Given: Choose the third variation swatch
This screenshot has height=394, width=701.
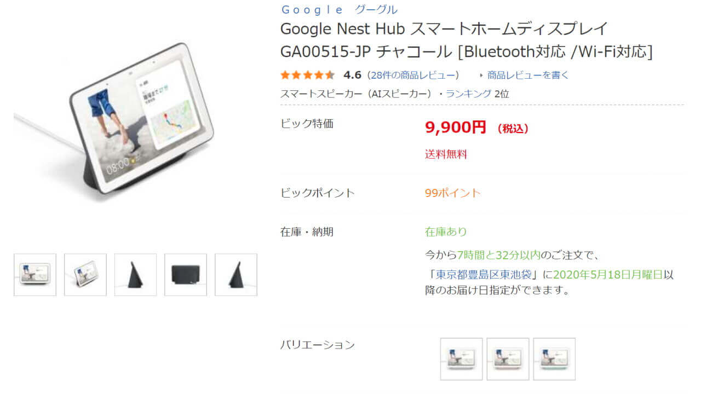Looking at the screenshot, I should [554, 359].
